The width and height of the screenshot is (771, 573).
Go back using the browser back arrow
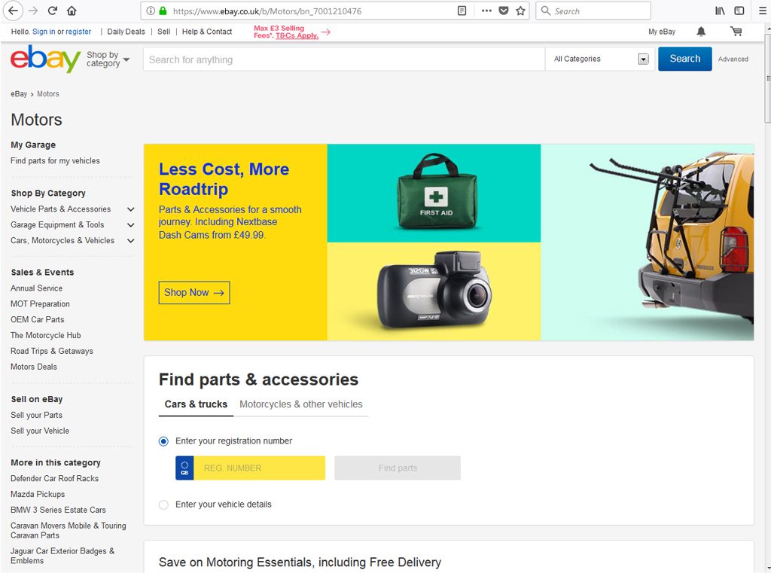(14, 11)
